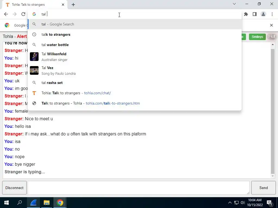Select Tal Wilkenfeld Australian singer suggestion
The image size is (278, 208).
point(135,57)
